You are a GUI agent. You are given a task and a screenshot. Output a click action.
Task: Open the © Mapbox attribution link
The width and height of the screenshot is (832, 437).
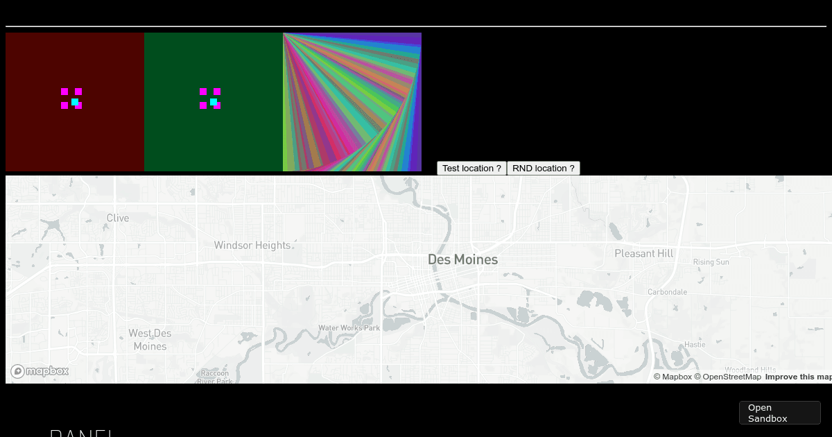click(672, 377)
